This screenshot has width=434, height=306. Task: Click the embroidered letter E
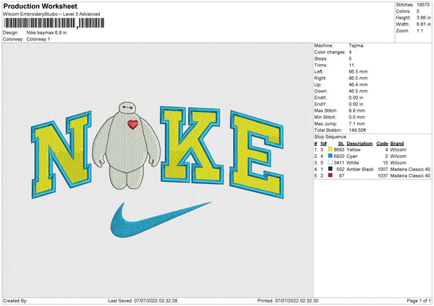pyautogui.click(x=257, y=154)
